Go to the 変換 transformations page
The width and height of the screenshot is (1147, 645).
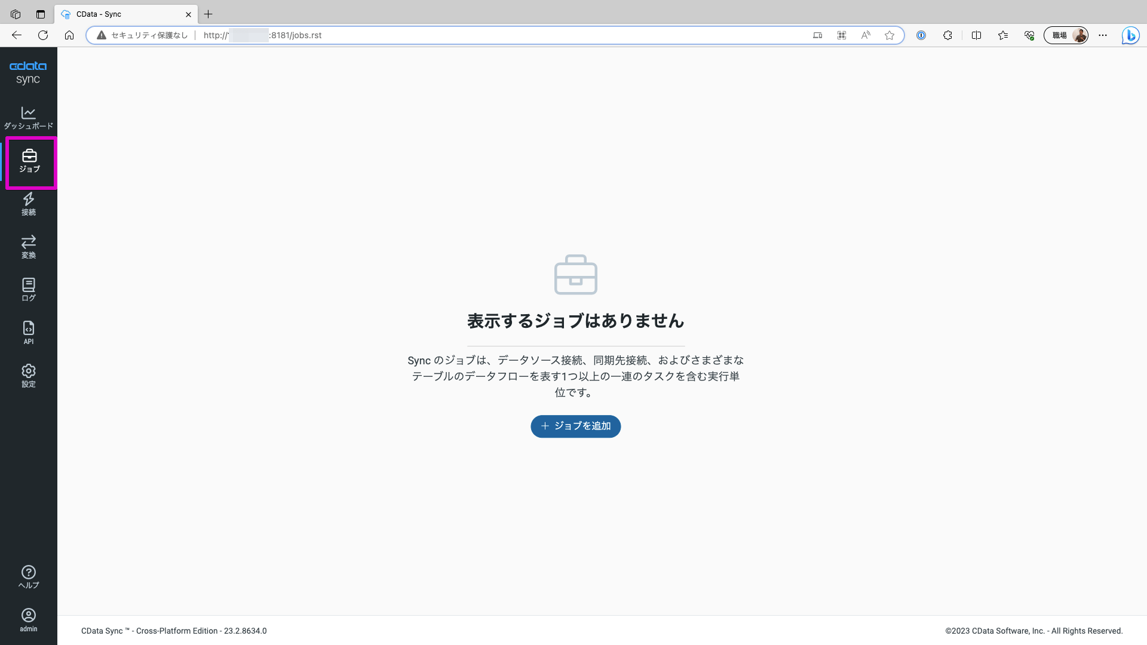click(28, 247)
